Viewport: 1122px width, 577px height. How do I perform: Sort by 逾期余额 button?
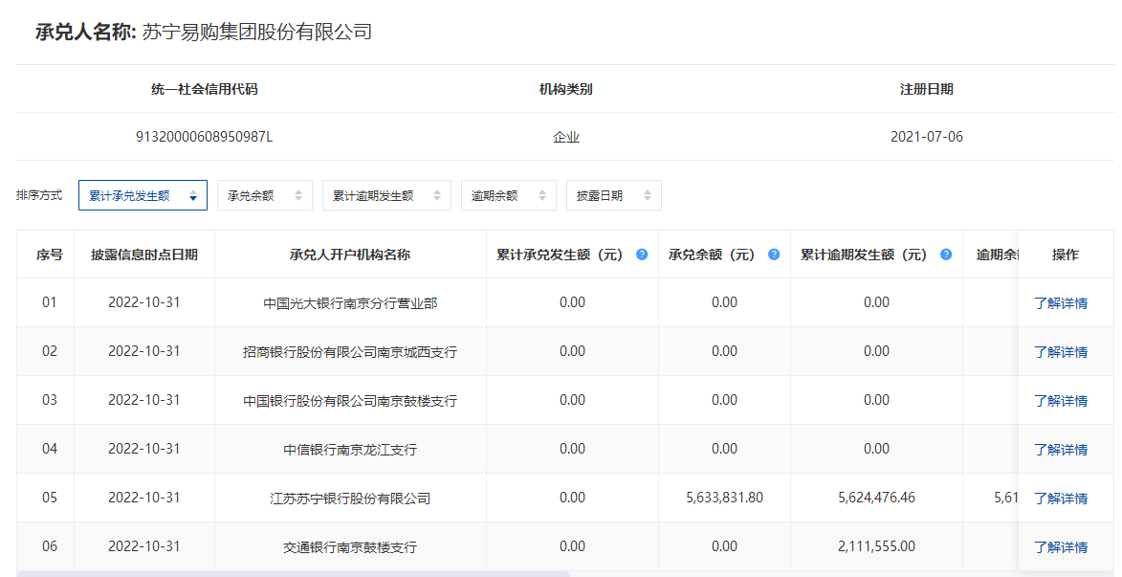[509, 195]
